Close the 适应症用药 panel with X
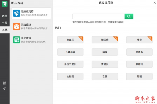This screenshot has height=104, width=157. [155, 3]
